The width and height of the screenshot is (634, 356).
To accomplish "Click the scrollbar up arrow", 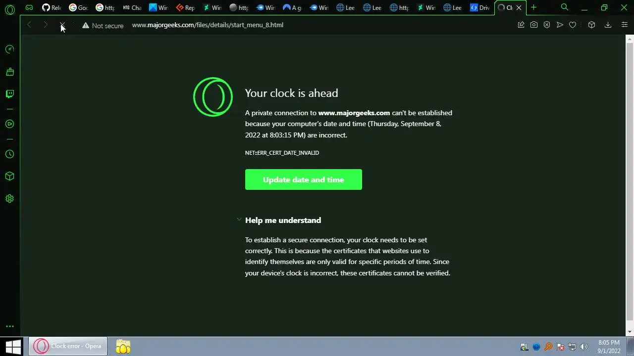I will [630, 38].
